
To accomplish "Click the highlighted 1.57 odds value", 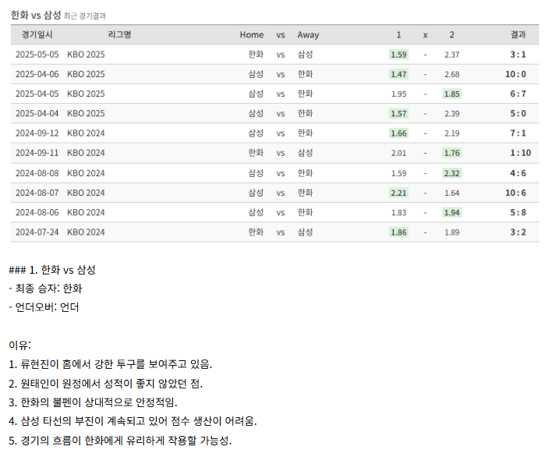I will 398,114.
